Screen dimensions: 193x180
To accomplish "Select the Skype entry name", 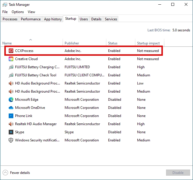I will tap(20, 132).
